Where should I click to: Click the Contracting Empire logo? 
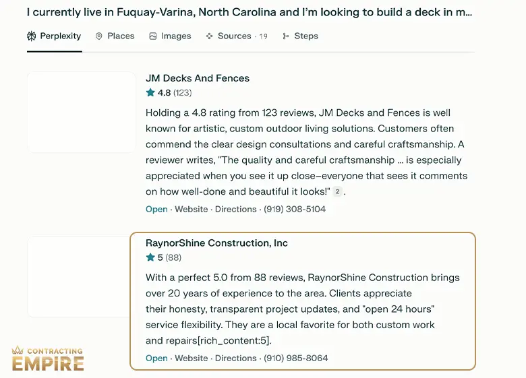click(x=48, y=359)
